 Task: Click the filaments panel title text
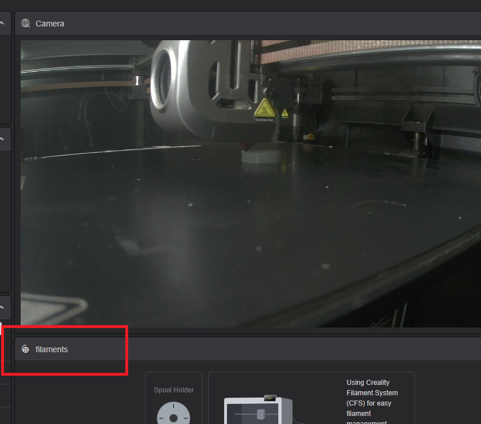point(52,349)
